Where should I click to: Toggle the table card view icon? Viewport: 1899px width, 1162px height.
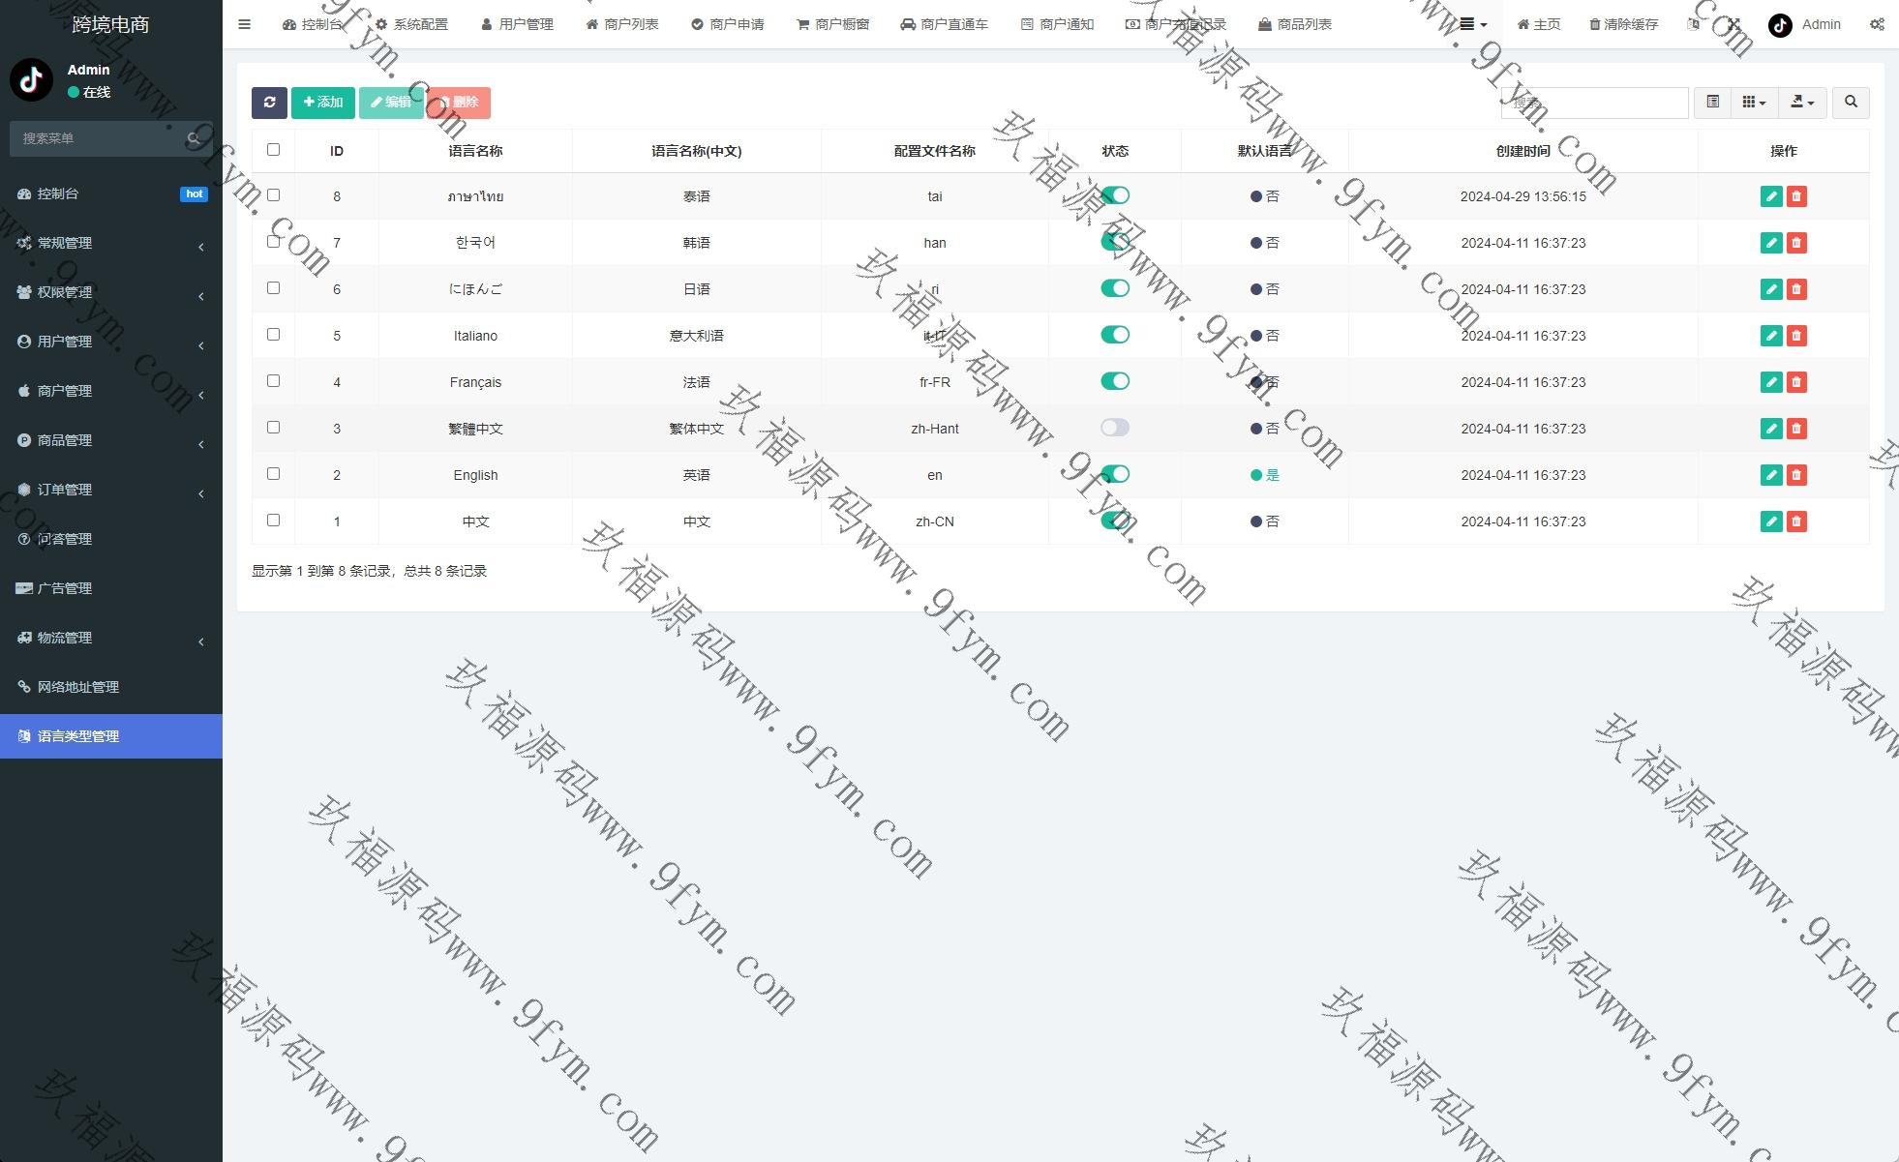1712,103
